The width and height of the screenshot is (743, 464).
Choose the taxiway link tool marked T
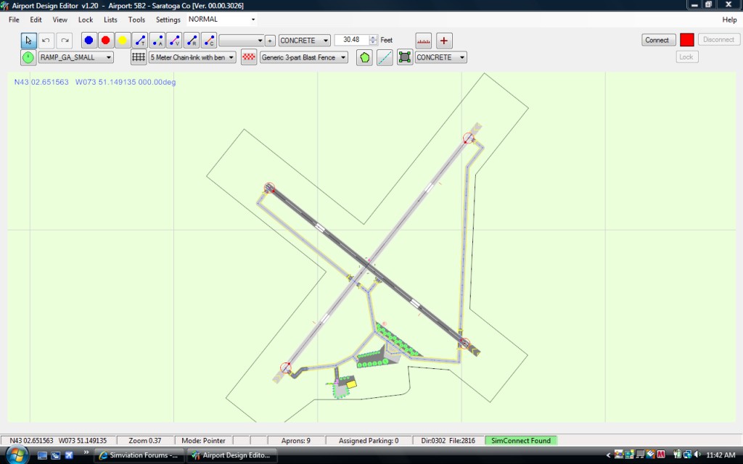(140, 41)
